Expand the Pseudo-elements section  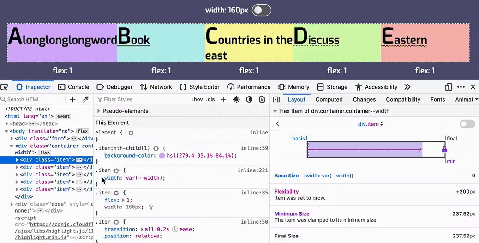tap(99, 111)
